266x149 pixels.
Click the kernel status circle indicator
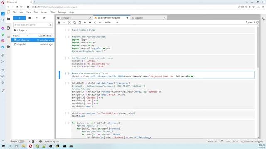258,22
